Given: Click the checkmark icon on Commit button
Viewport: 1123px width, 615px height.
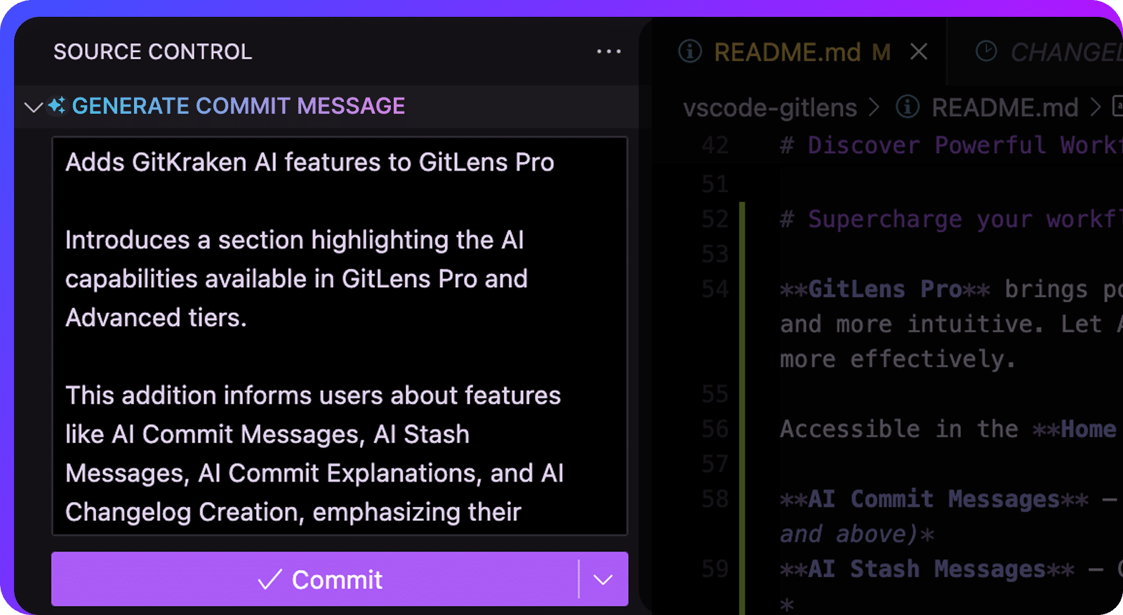Looking at the screenshot, I should [x=270, y=580].
